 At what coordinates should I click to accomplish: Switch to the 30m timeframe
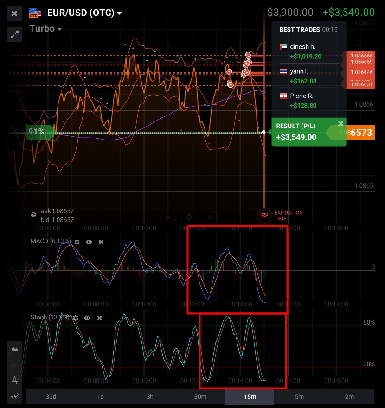point(200,396)
